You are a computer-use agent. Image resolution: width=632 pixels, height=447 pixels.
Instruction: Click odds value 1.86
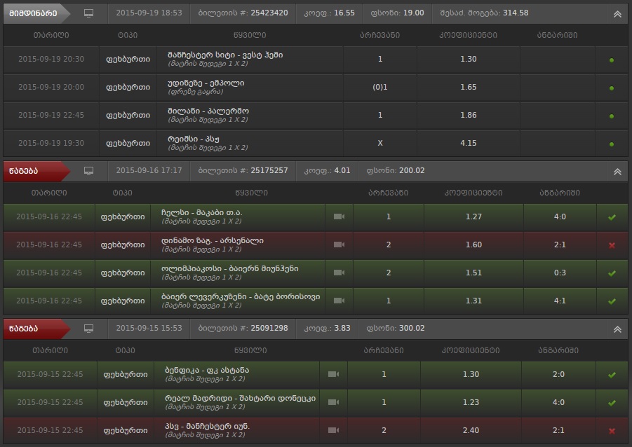(469, 115)
